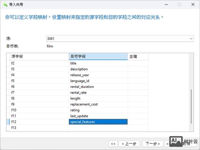Image resolution: width=200 pixels, height=150 pixels.
Task: Click the language_id target field cell
Action: [98, 81]
